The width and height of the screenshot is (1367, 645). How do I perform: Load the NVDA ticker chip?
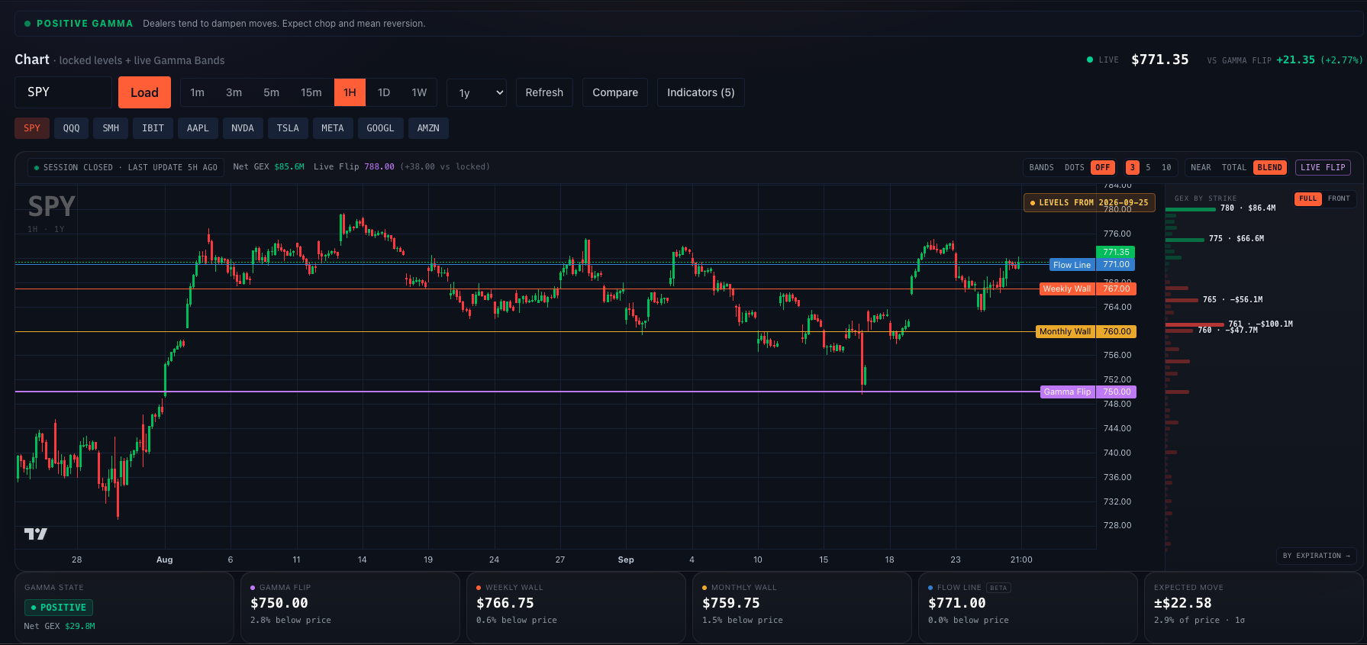(243, 128)
